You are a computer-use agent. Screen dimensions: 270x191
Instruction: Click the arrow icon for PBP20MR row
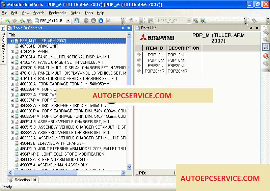pyautogui.click(x=139, y=71)
